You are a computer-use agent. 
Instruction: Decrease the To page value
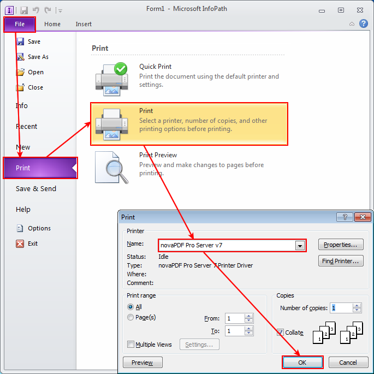click(249, 334)
